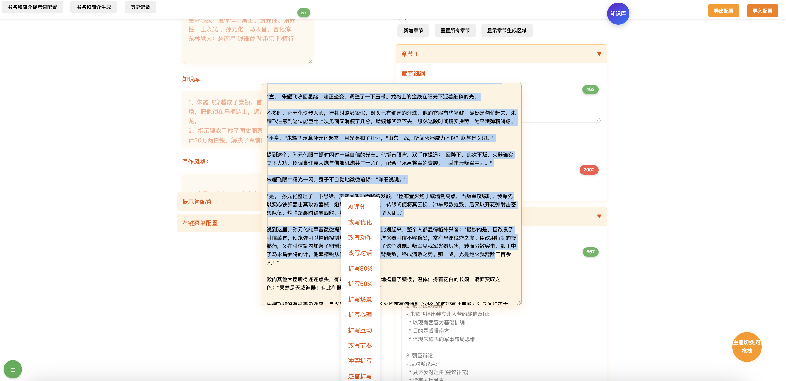
Task: Open the 知识库 knowledge base panel
Action: click(x=618, y=13)
